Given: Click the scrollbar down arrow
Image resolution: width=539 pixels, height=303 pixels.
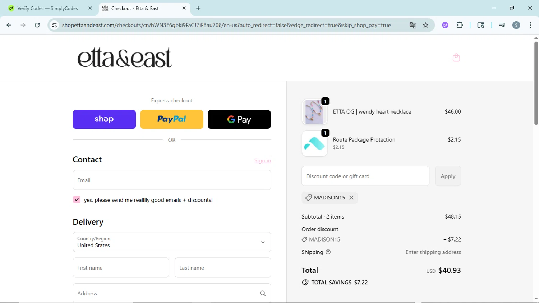Looking at the screenshot, I should (x=536, y=299).
